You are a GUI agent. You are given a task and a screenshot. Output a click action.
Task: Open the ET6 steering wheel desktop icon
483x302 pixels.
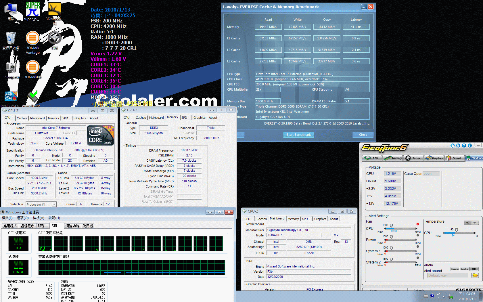(x=55, y=41)
